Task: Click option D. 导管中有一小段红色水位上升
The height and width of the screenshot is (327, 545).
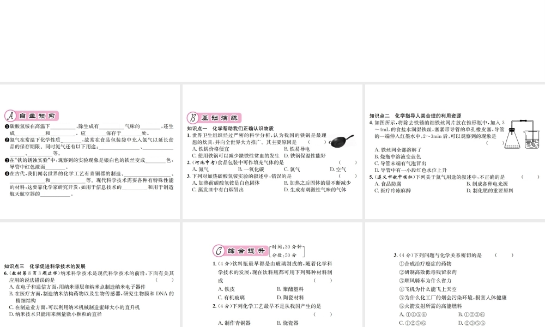Action: (x=410, y=170)
